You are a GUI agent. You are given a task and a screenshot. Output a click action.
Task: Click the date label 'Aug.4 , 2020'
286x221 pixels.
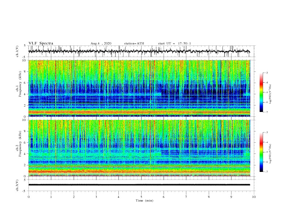101,43
